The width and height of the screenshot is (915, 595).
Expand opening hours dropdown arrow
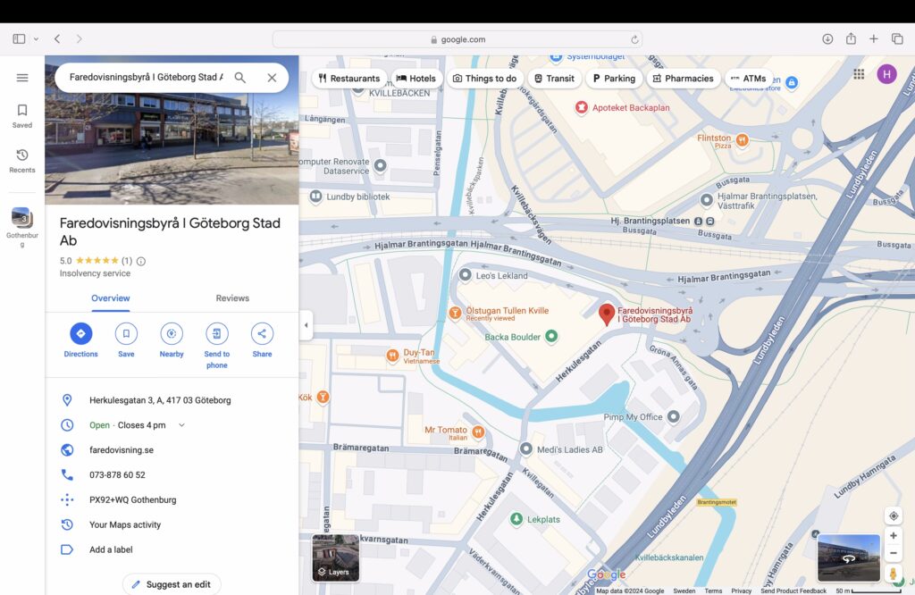coord(181,425)
